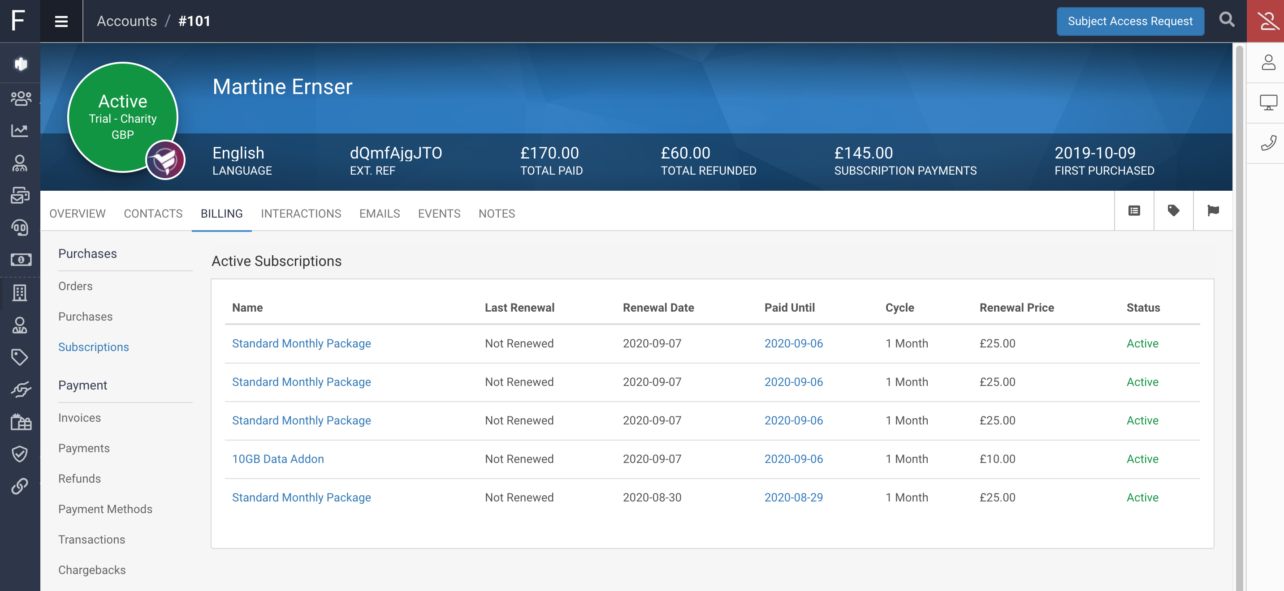Open the building accounts sidebar icon
Image resolution: width=1284 pixels, height=591 pixels.
point(20,293)
